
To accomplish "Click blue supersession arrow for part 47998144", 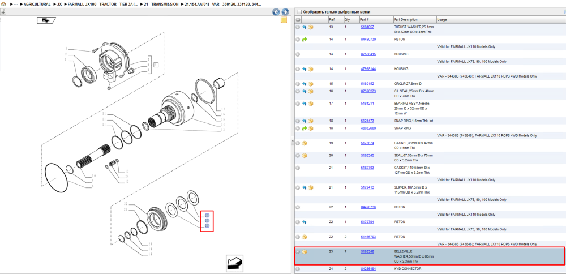I will coord(304,69).
